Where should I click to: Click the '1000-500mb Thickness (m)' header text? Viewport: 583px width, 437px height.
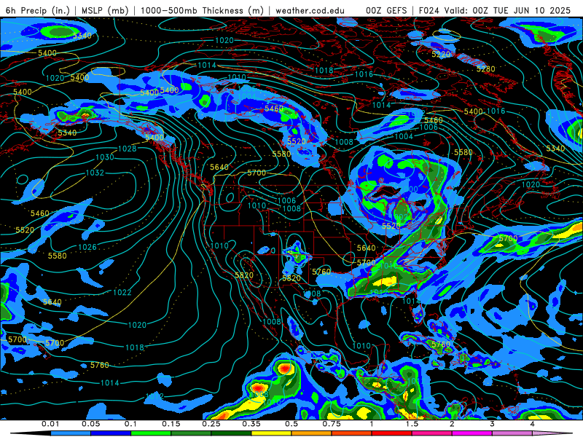(x=203, y=10)
